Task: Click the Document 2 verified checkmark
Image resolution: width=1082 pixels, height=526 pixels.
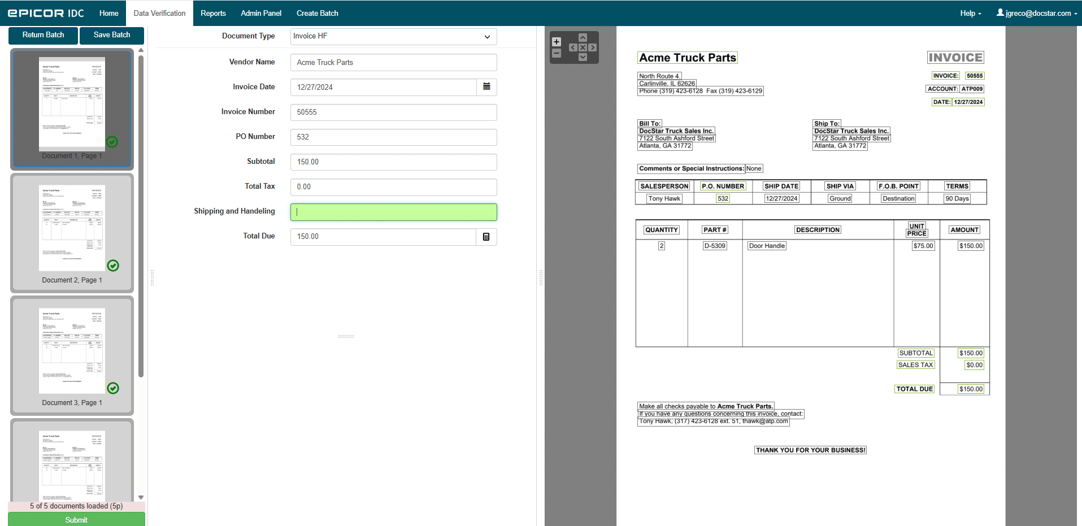Action: tap(113, 266)
